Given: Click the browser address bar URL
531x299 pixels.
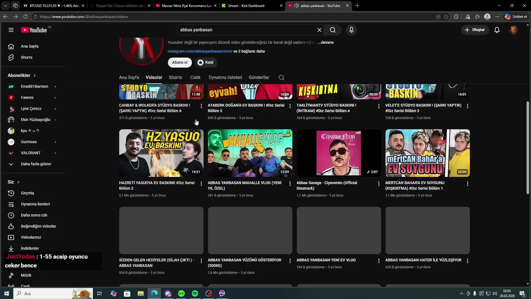Looking at the screenshot, I should (84, 17).
